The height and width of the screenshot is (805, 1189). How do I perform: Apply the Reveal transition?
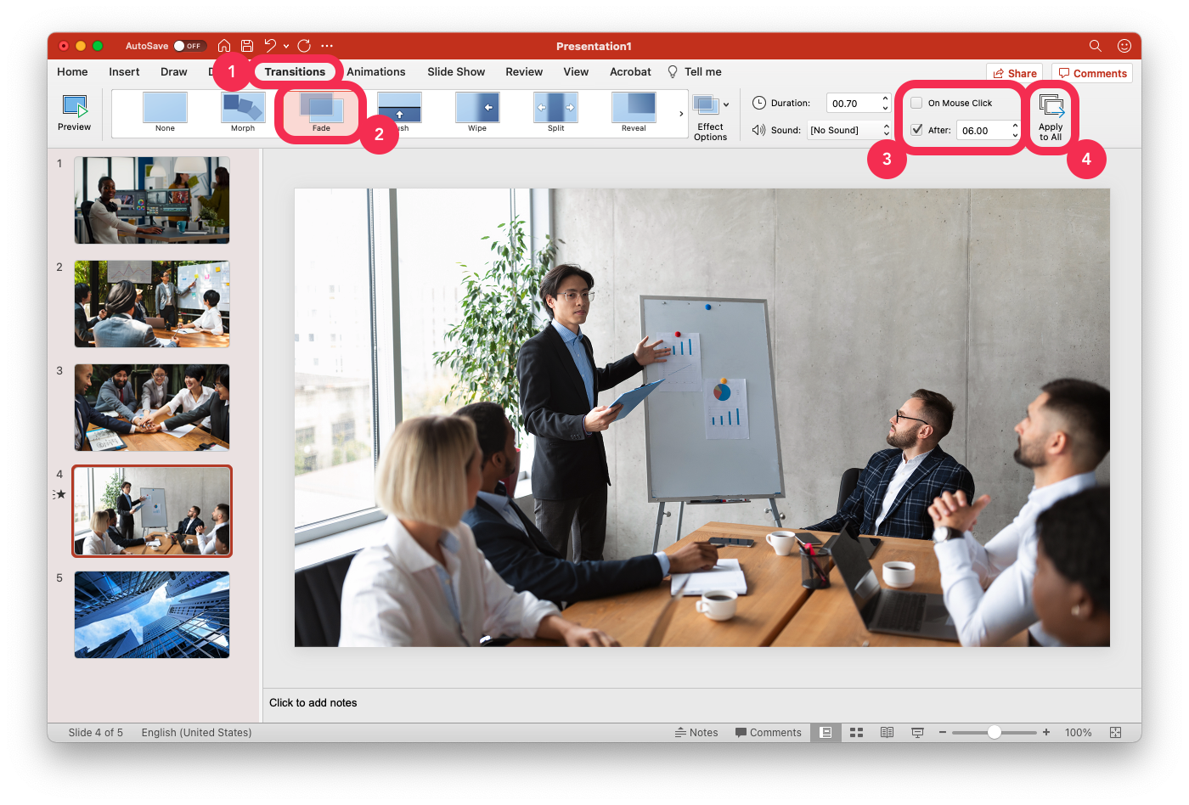click(633, 111)
